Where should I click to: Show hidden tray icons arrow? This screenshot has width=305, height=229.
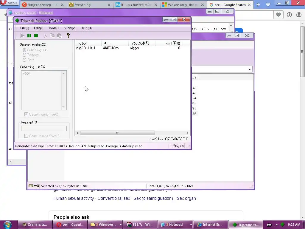click(x=277, y=225)
